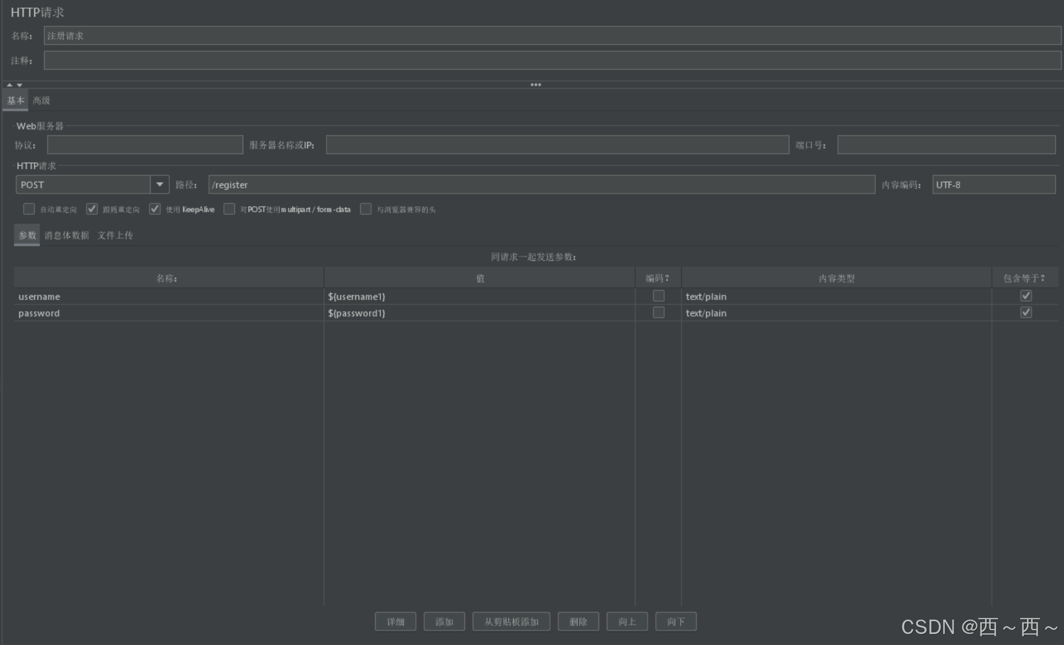Select the ${username1} value cell

click(x=479, y=297)
